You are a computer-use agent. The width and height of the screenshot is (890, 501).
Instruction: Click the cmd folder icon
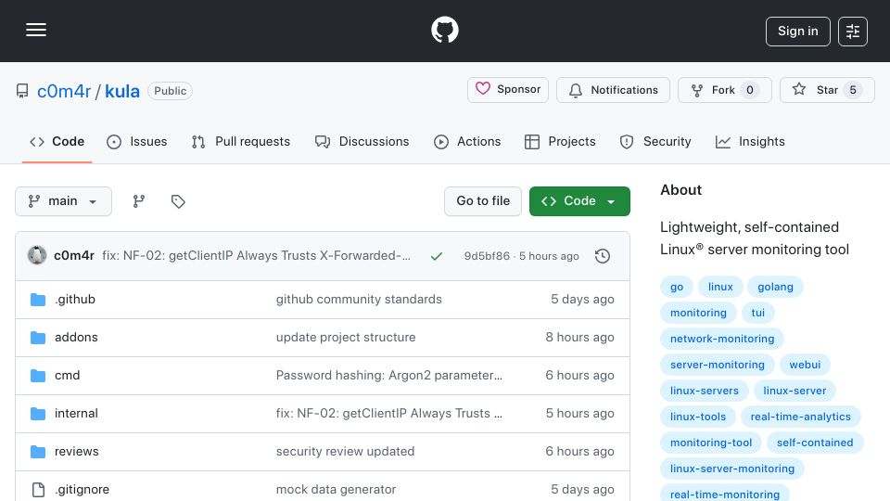pos(38,376)
